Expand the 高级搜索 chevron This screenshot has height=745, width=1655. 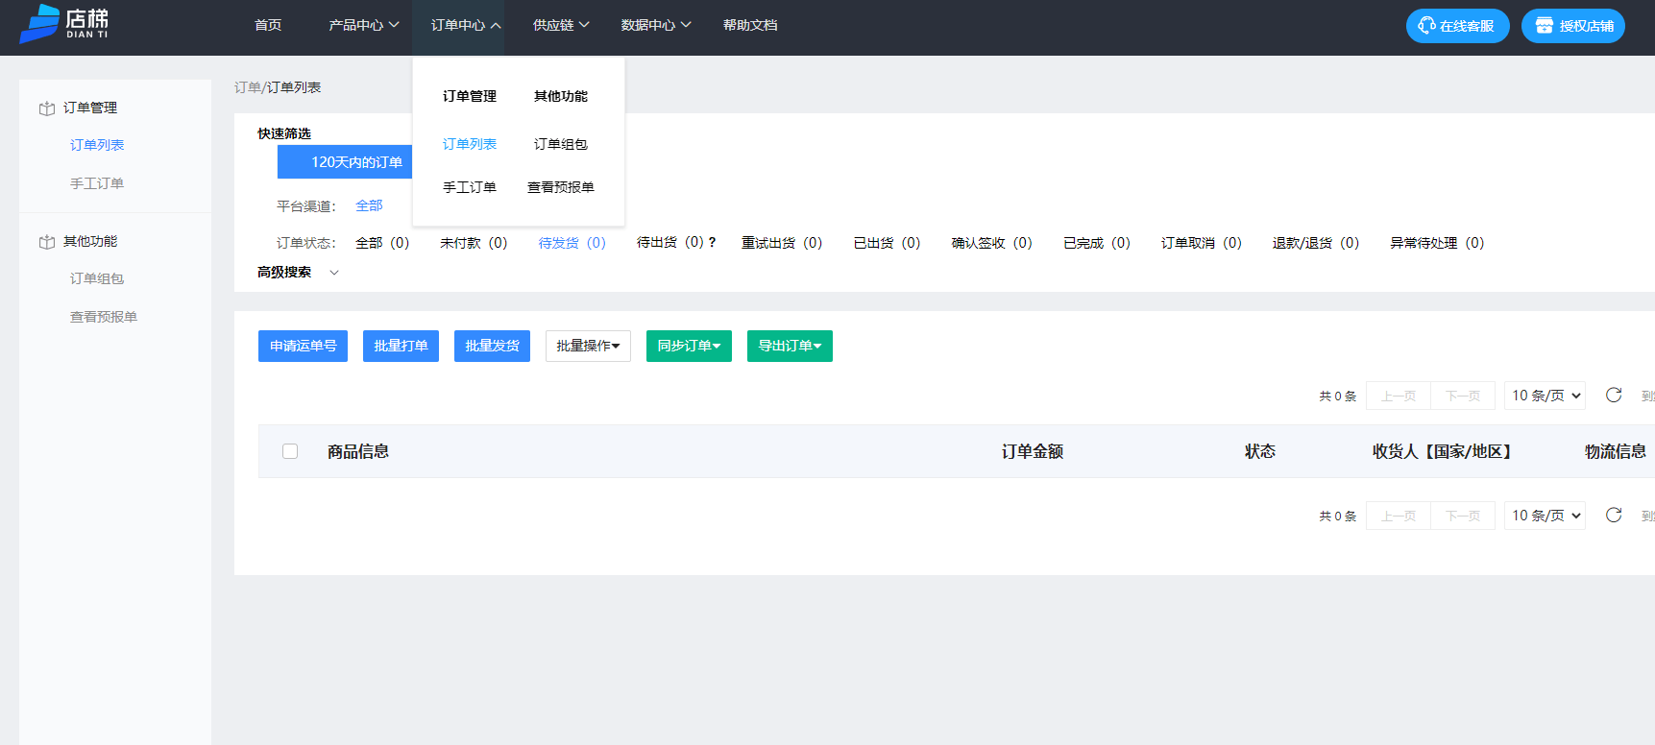pyautogui.click(x=334, y=273)
